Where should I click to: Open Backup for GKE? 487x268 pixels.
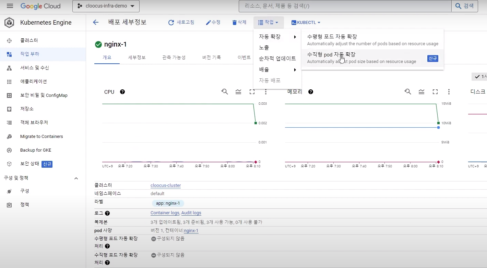[x=43, y=150]
